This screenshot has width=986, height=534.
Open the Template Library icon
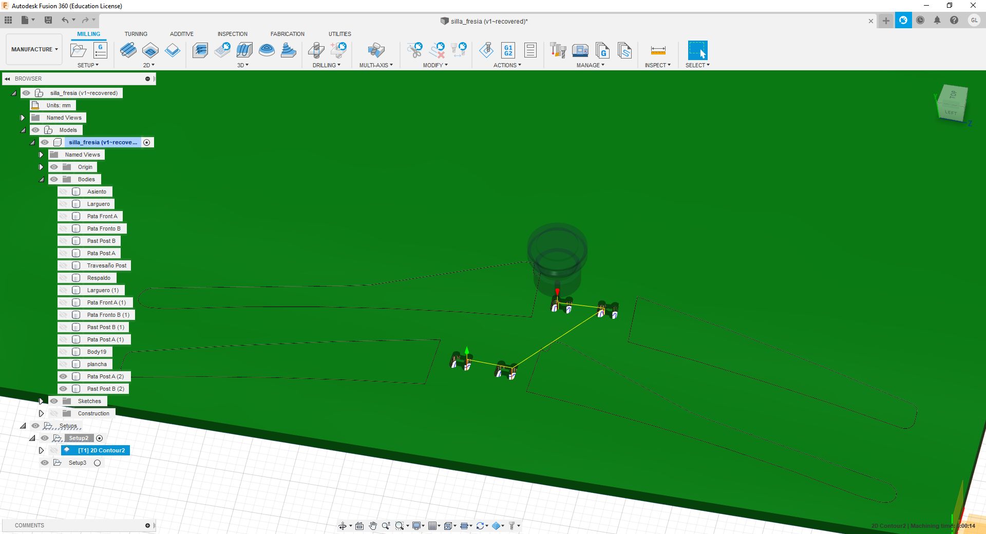(624, 50)
